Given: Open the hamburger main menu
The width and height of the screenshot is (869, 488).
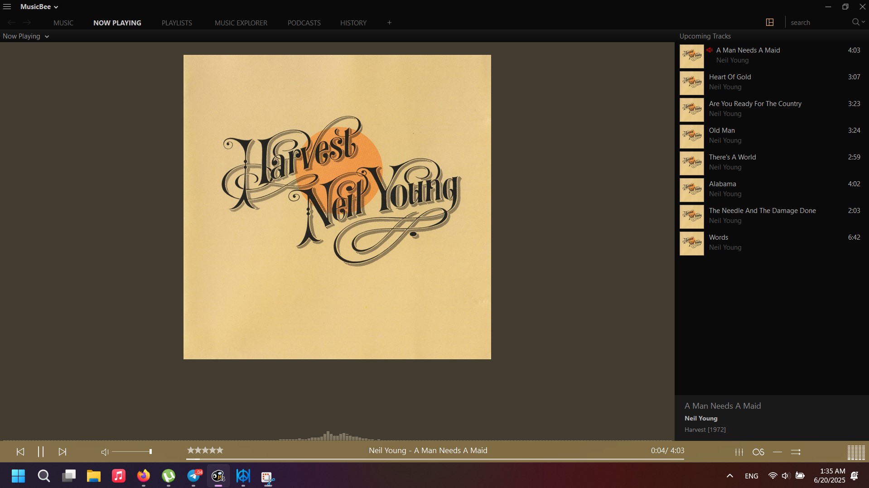Looking at the screenshot, I should coord(7,7).
